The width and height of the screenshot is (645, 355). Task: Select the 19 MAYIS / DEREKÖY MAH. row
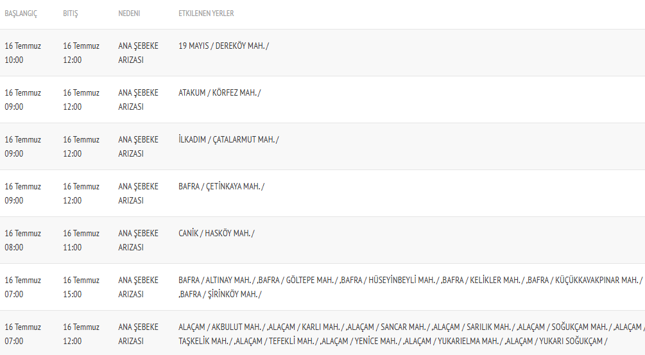[x=322, y=53]
